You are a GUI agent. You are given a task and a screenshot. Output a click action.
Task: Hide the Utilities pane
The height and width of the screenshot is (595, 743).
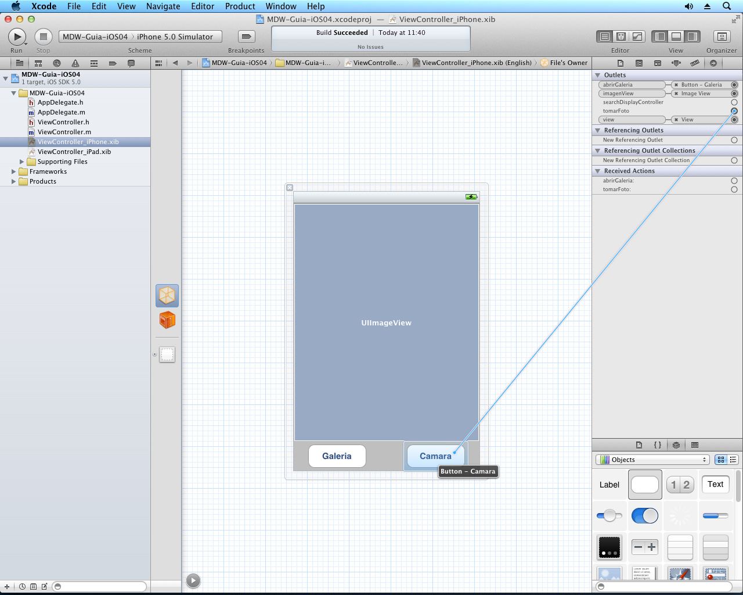[692, 37]
